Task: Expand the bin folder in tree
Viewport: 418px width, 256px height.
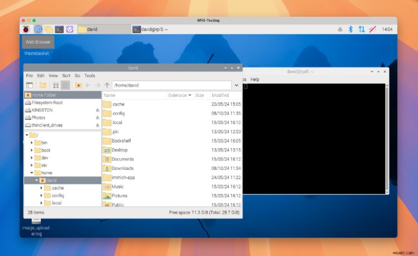Action: 32,143
